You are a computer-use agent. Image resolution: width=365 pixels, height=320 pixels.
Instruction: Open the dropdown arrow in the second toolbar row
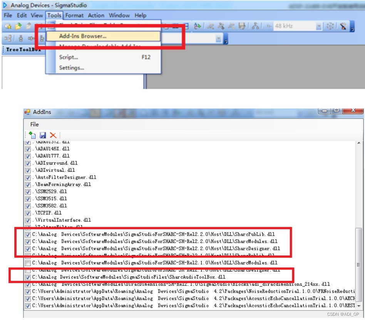(218, 39)
